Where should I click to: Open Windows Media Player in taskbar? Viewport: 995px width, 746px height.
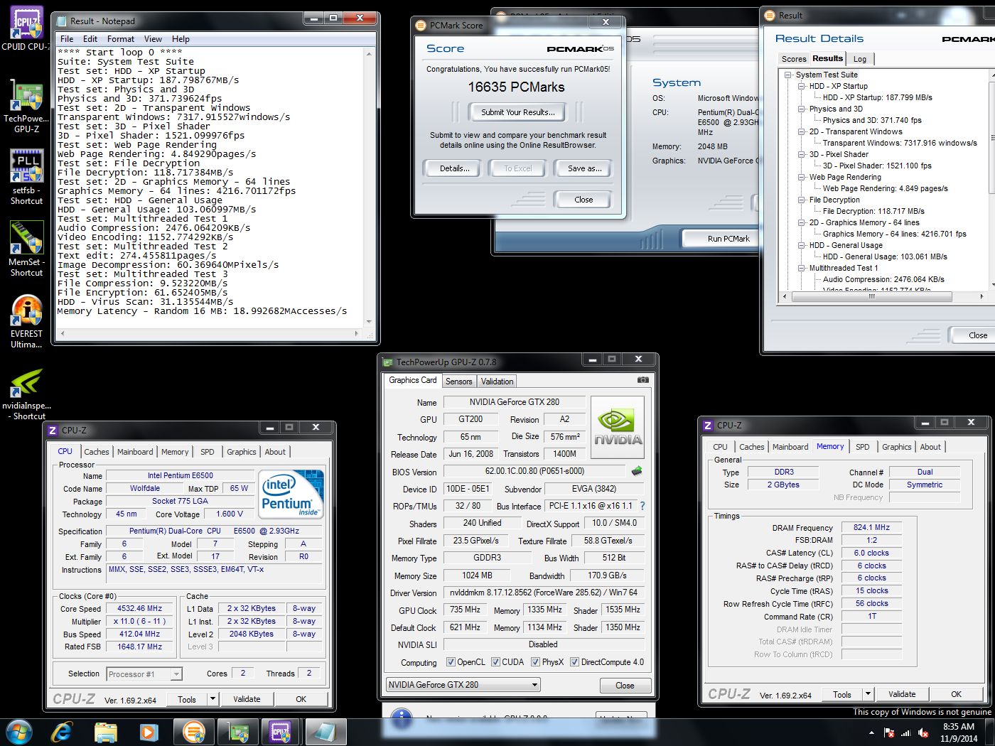149,732
